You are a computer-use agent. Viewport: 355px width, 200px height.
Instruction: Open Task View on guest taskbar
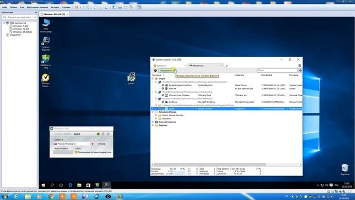(61, 185)
